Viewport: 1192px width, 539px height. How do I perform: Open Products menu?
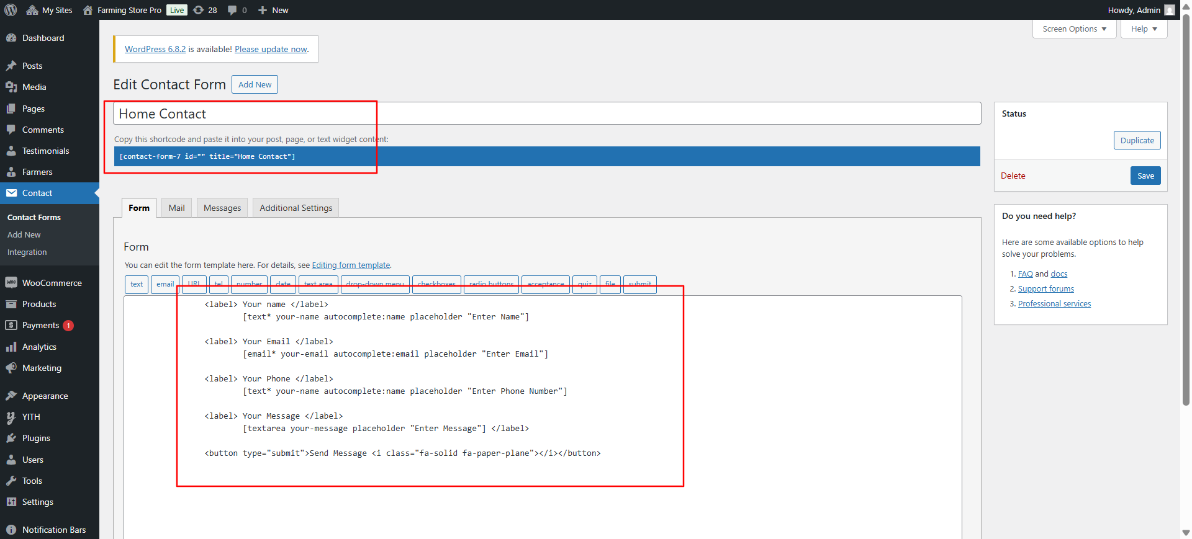tap(50, 304)
